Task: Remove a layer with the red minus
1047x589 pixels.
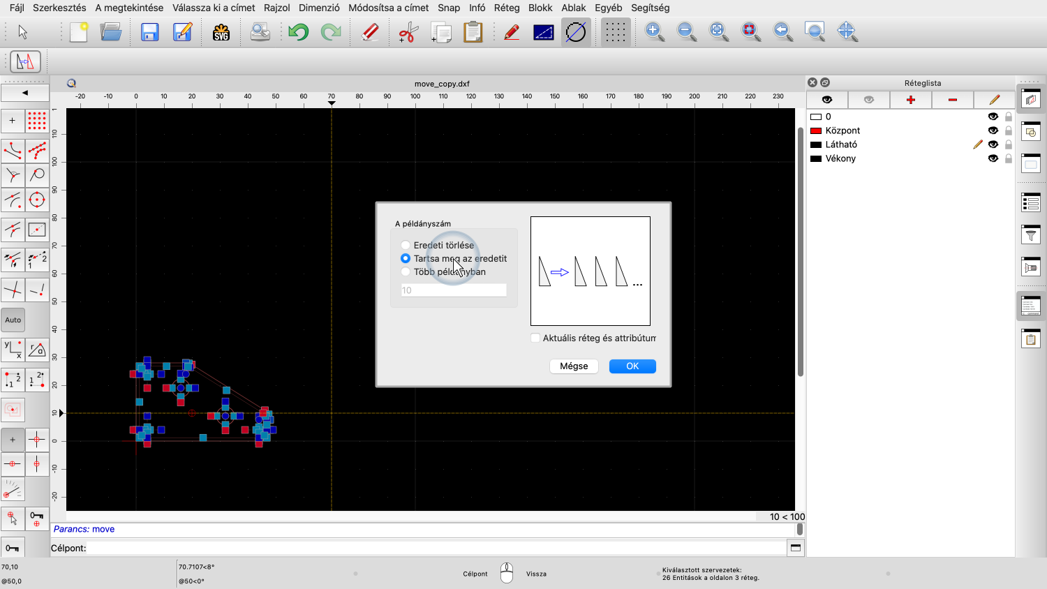Action: [x=952, y=99]
